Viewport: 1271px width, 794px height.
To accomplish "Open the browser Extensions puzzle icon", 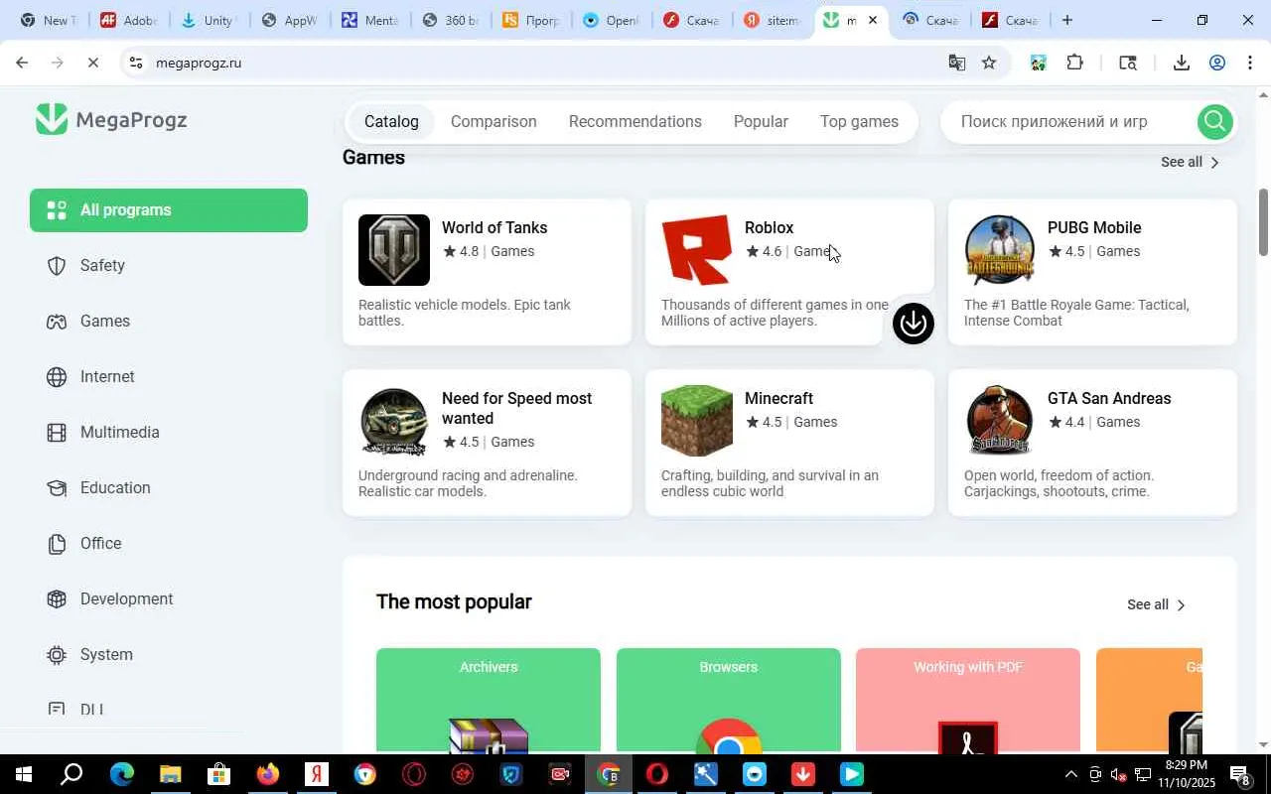I will pos(1074,63).
